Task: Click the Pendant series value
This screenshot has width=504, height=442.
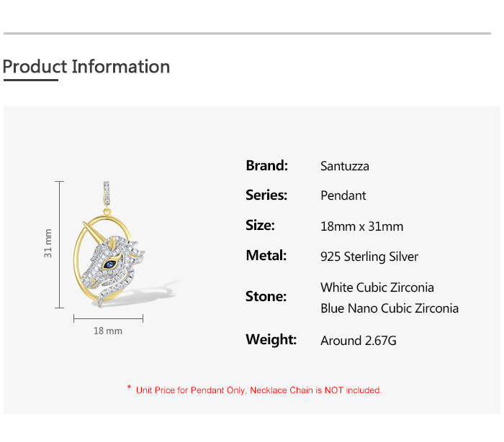Action: point(343,195)
